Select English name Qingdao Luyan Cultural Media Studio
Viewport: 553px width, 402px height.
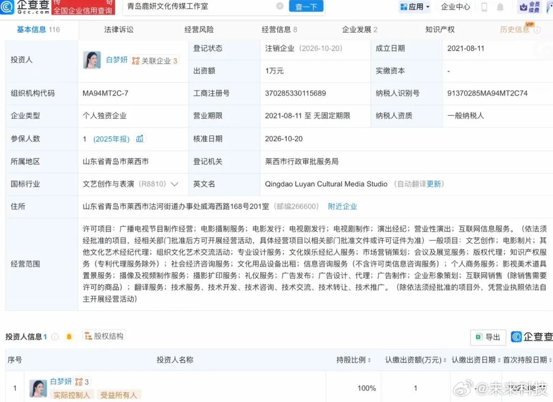click(326, 184)
